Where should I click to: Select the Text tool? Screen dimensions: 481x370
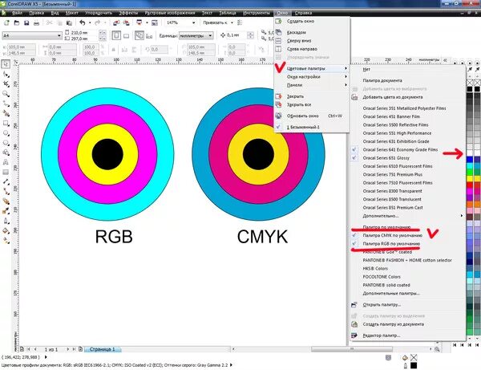pos(6,162)
